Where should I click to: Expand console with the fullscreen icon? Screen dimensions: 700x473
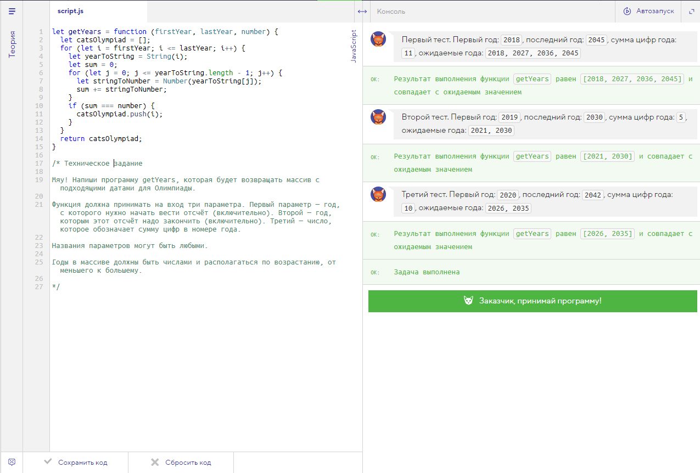(691, 12)
